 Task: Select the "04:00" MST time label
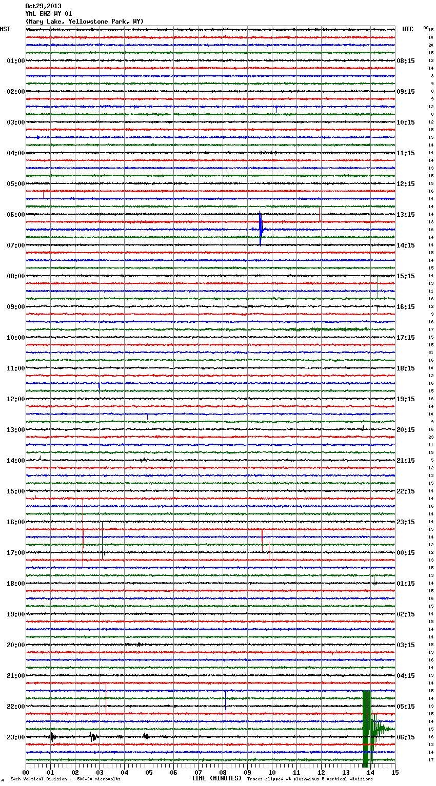[16, 153]
